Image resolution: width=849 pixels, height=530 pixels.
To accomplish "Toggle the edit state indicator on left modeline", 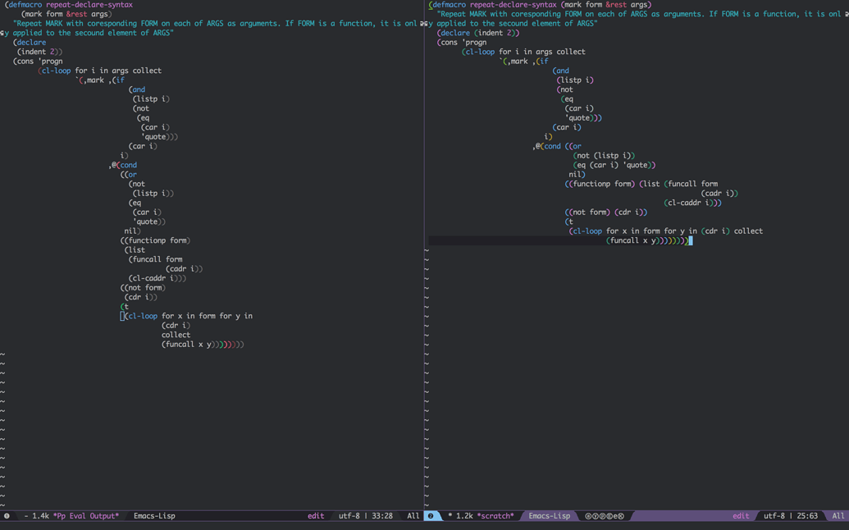I will (317, 516).
